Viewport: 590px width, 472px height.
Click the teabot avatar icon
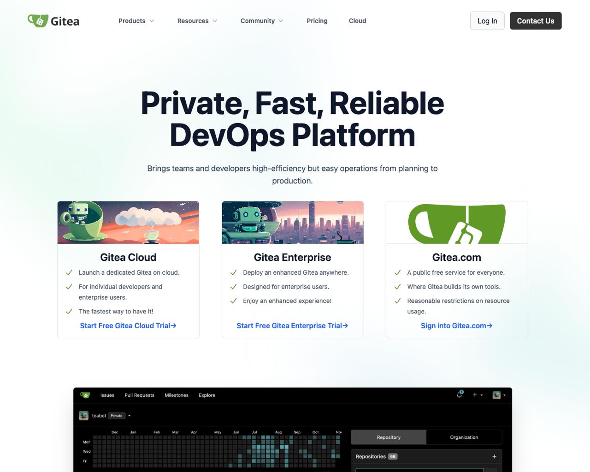tap(84, 415)
